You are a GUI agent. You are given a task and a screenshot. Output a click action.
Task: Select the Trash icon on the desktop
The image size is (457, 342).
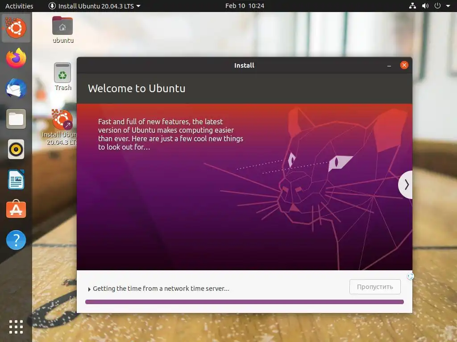[62, 77]
